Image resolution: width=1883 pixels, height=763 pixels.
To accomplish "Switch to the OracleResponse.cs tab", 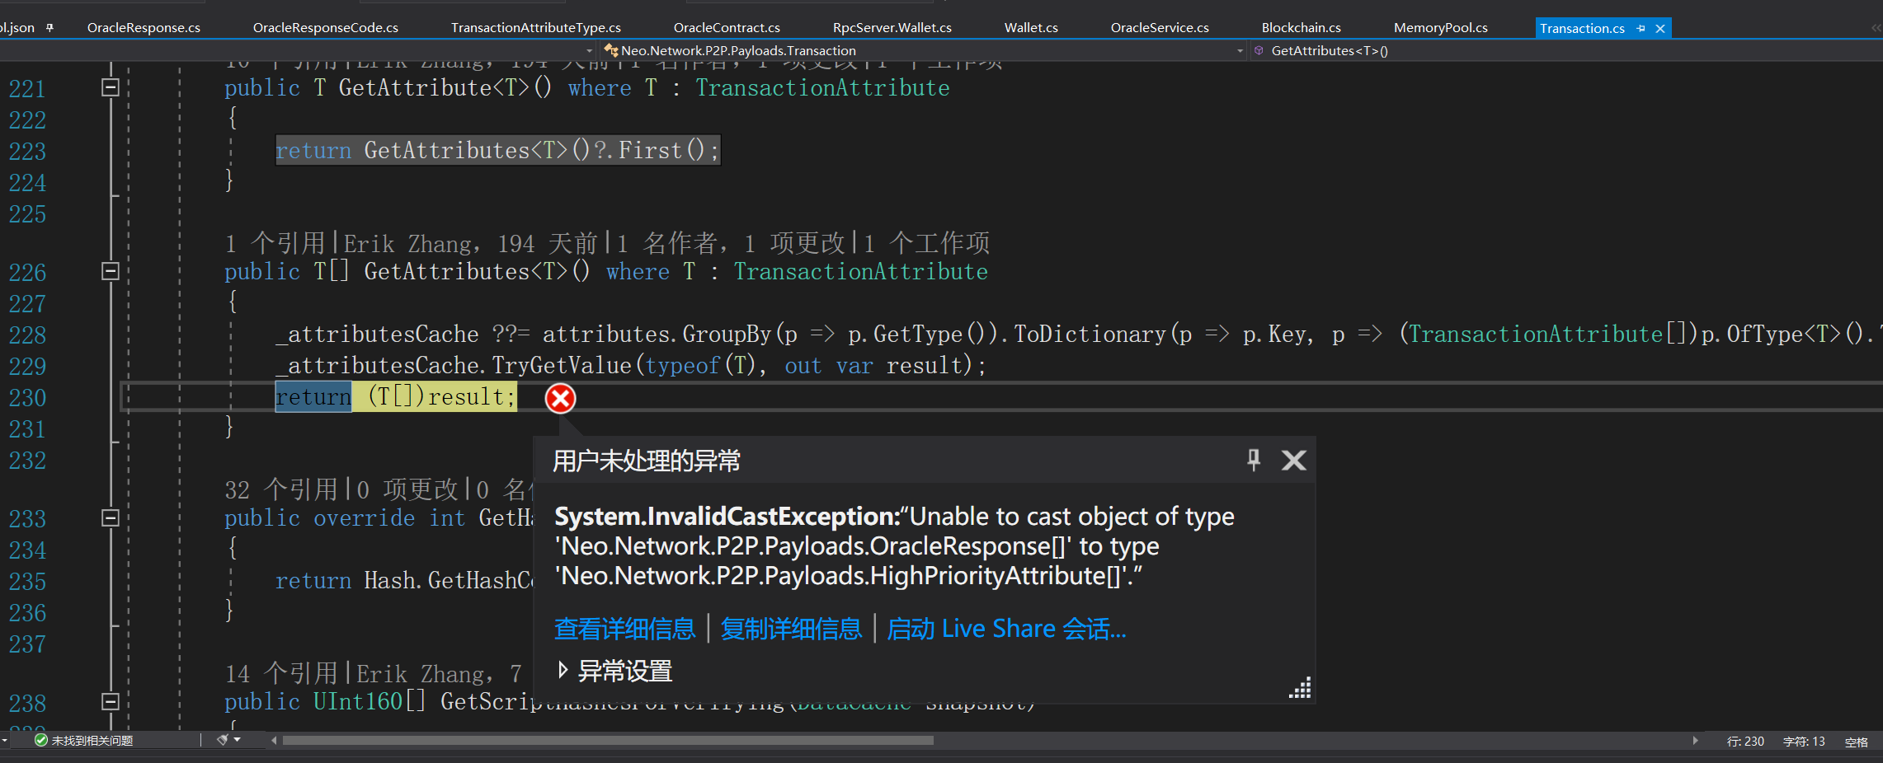I will 144,27.
